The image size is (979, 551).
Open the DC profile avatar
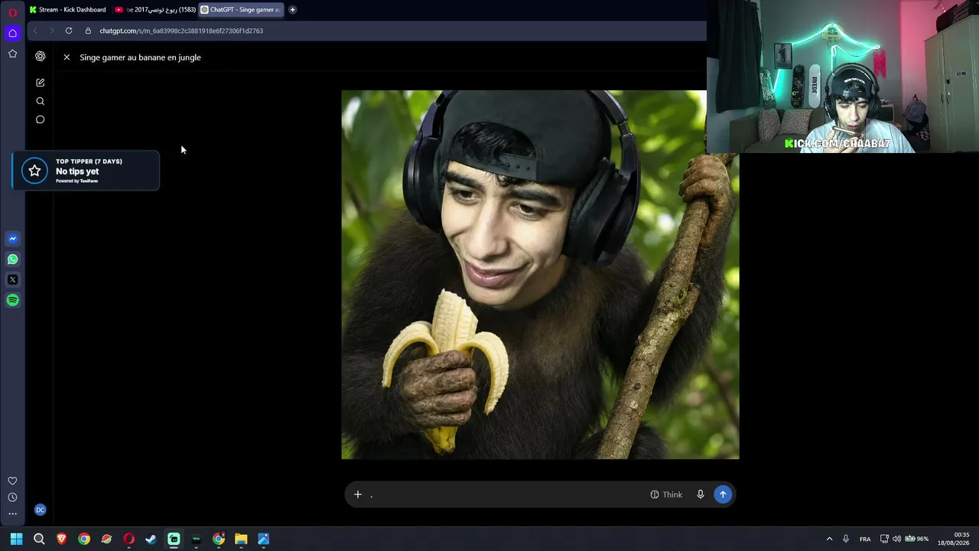pos(40,510)
